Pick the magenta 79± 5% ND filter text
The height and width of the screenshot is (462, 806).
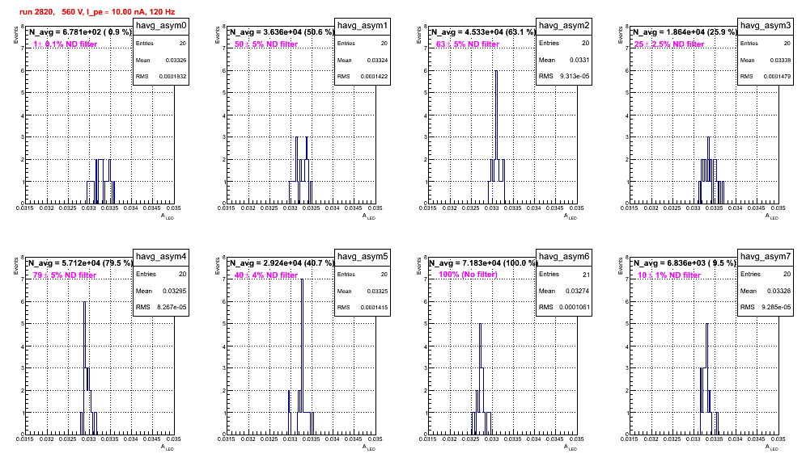[x=65, y=275]
